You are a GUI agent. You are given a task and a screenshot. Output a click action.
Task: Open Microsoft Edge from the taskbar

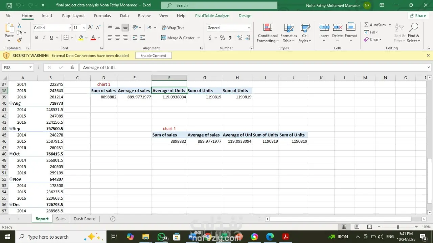(x=270, y=237)
